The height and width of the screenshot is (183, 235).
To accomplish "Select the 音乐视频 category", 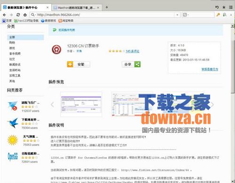I will point(15,53).
